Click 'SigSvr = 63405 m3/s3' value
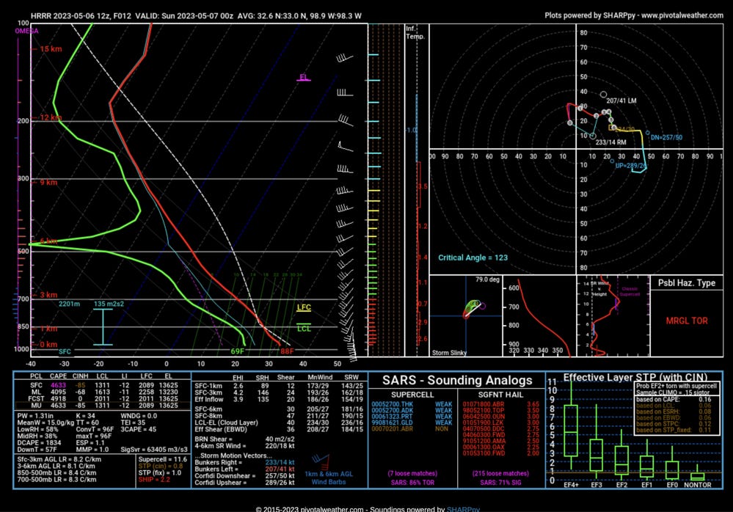The image size is (733, 512). tap(154, 450)
